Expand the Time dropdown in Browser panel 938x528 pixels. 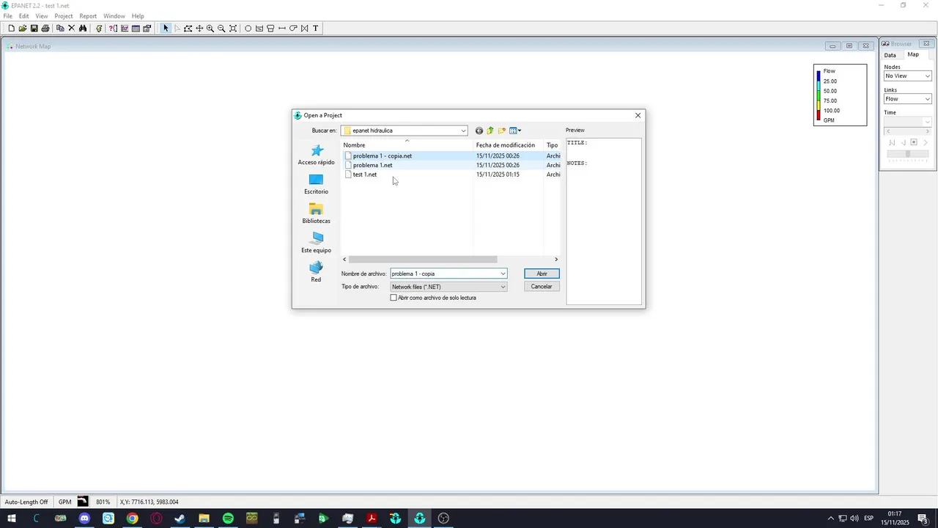coord(927,122)
